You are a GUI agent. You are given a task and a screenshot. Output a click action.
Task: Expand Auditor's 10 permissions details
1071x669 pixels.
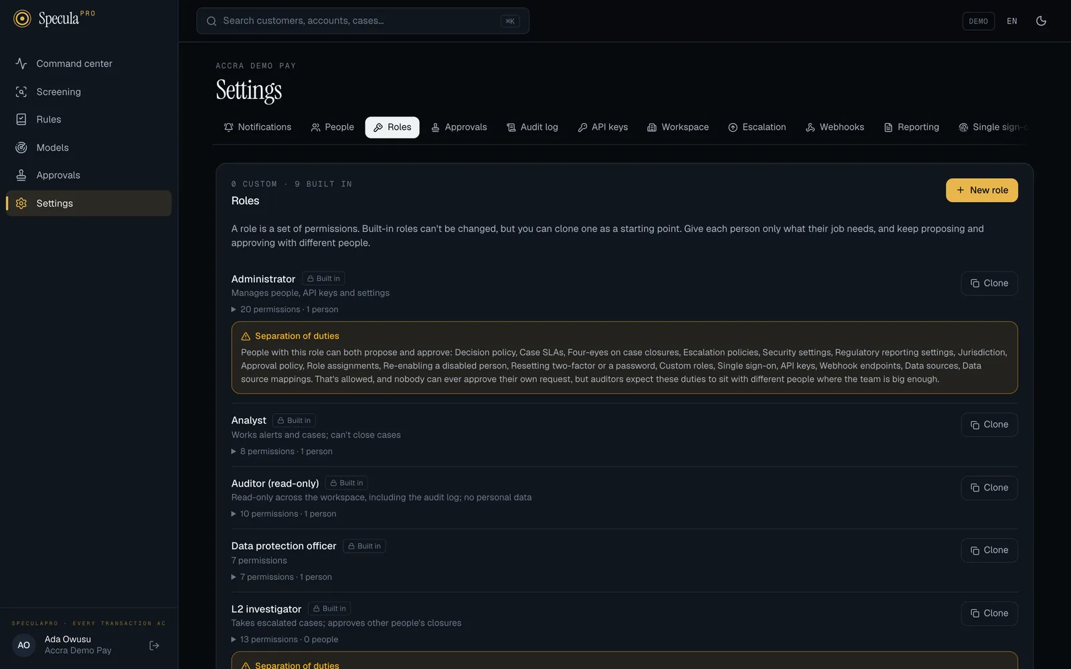(284, 514)
